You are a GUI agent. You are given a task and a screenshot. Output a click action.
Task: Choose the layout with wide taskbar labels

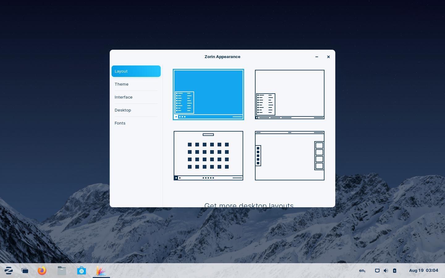point(290,94)
